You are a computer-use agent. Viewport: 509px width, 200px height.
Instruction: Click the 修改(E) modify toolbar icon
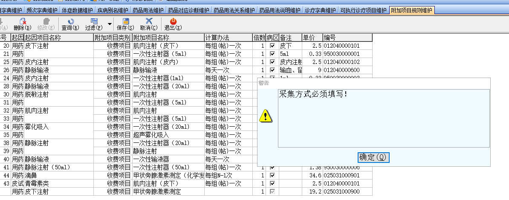(46, 21)
